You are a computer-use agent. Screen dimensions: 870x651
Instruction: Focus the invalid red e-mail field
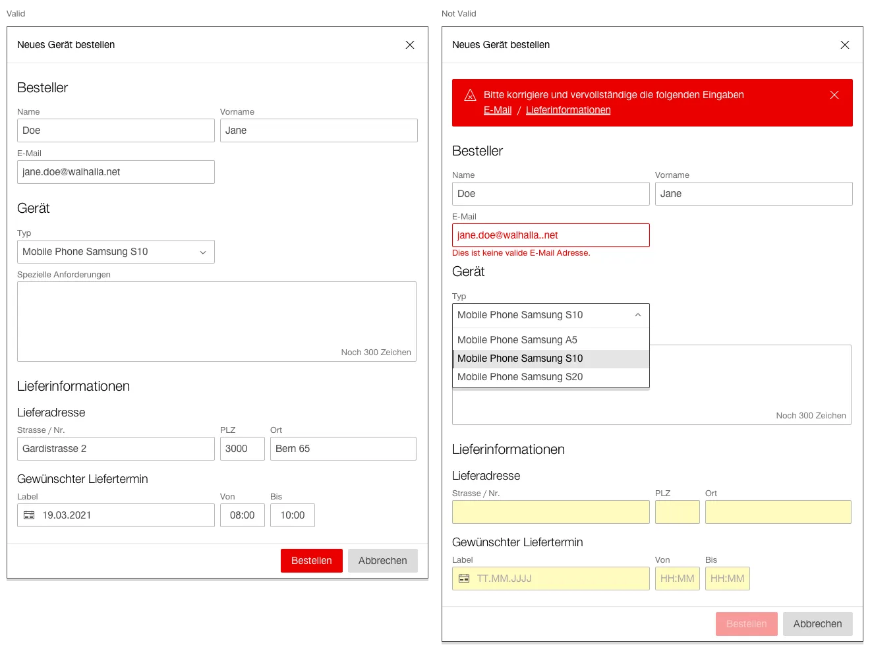(x=550, y=235)
